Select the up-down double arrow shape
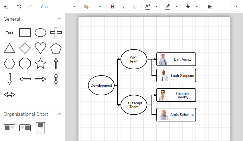The width and height of the screenshot is (243, 141). click(x=56, y=79)
